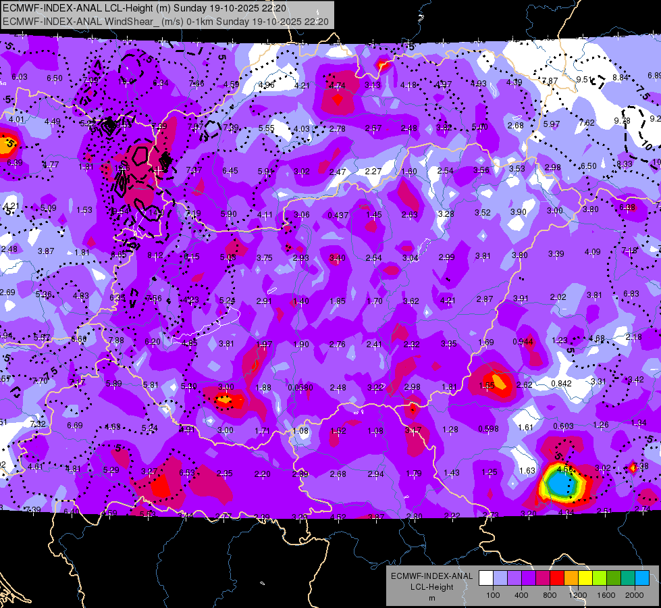The image size is (661, 608).
Task: Click the blue legend color swatch
Action: pyautogui.click(x=642, y=578)
